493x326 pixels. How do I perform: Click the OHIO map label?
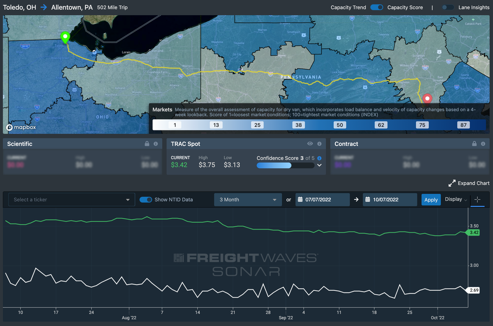(103, 117)
